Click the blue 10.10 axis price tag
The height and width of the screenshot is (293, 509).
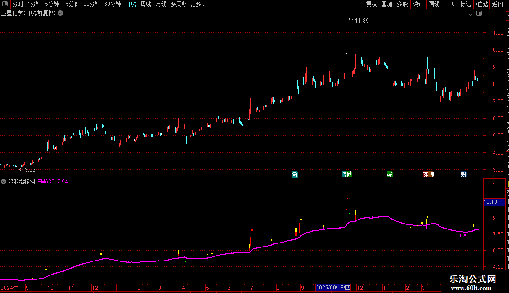(x=494, y=202)
